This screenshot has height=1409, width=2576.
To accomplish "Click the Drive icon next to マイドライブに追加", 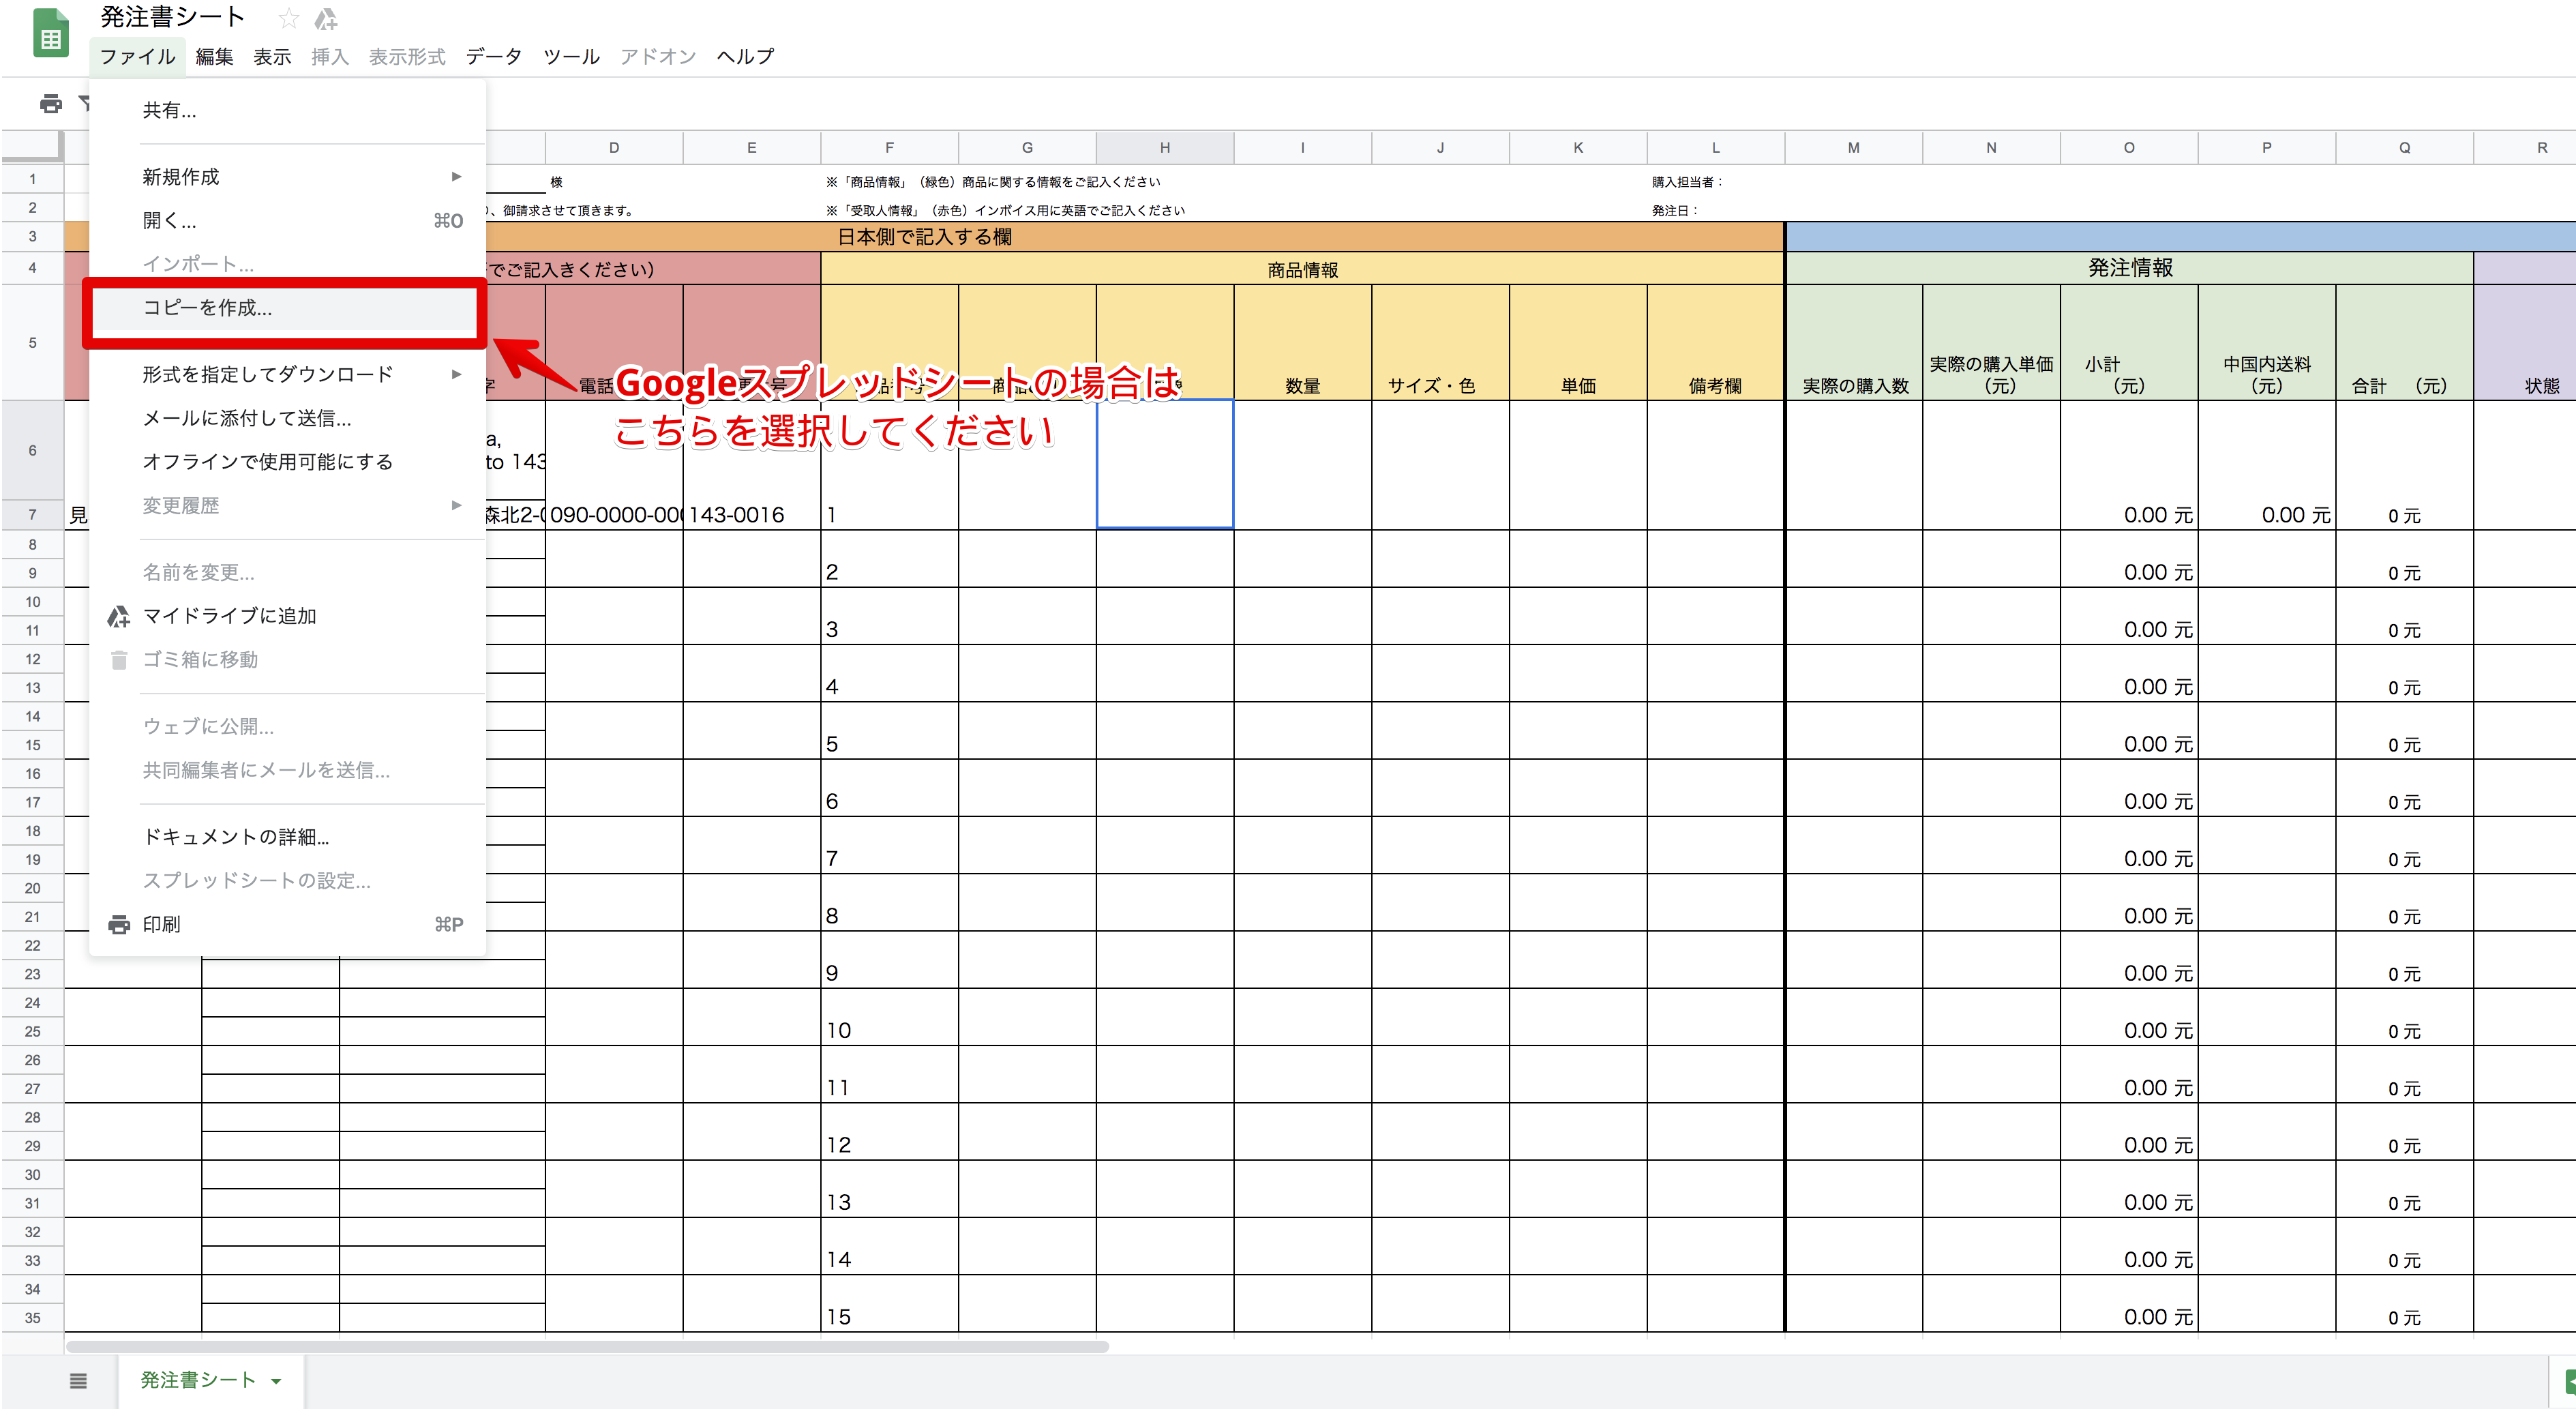I will (119, 616).
